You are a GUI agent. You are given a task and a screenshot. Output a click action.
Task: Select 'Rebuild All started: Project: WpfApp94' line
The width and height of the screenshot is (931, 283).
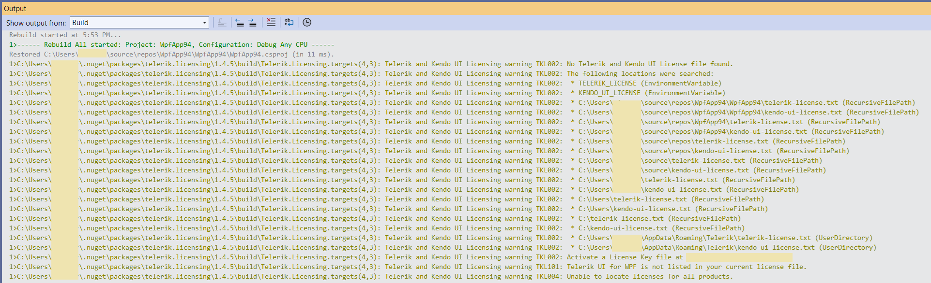pyautogui.click(x=171, y=44)
